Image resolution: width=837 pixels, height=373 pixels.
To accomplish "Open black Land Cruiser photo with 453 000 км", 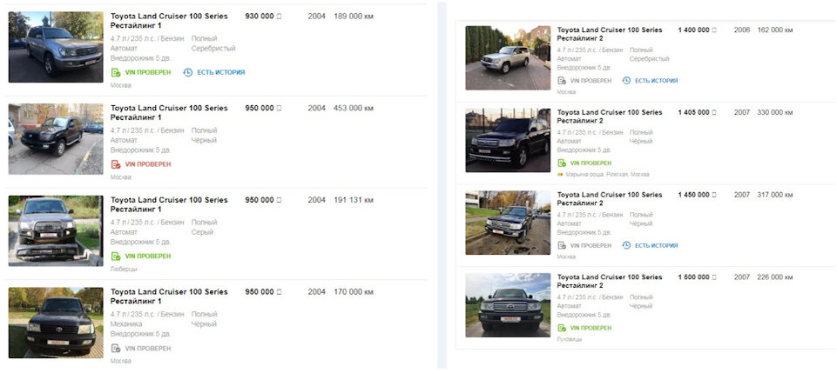I will coord(56,139).
